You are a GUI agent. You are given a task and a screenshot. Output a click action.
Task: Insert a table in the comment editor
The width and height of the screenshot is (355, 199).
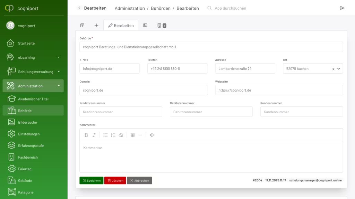[132, 135]
